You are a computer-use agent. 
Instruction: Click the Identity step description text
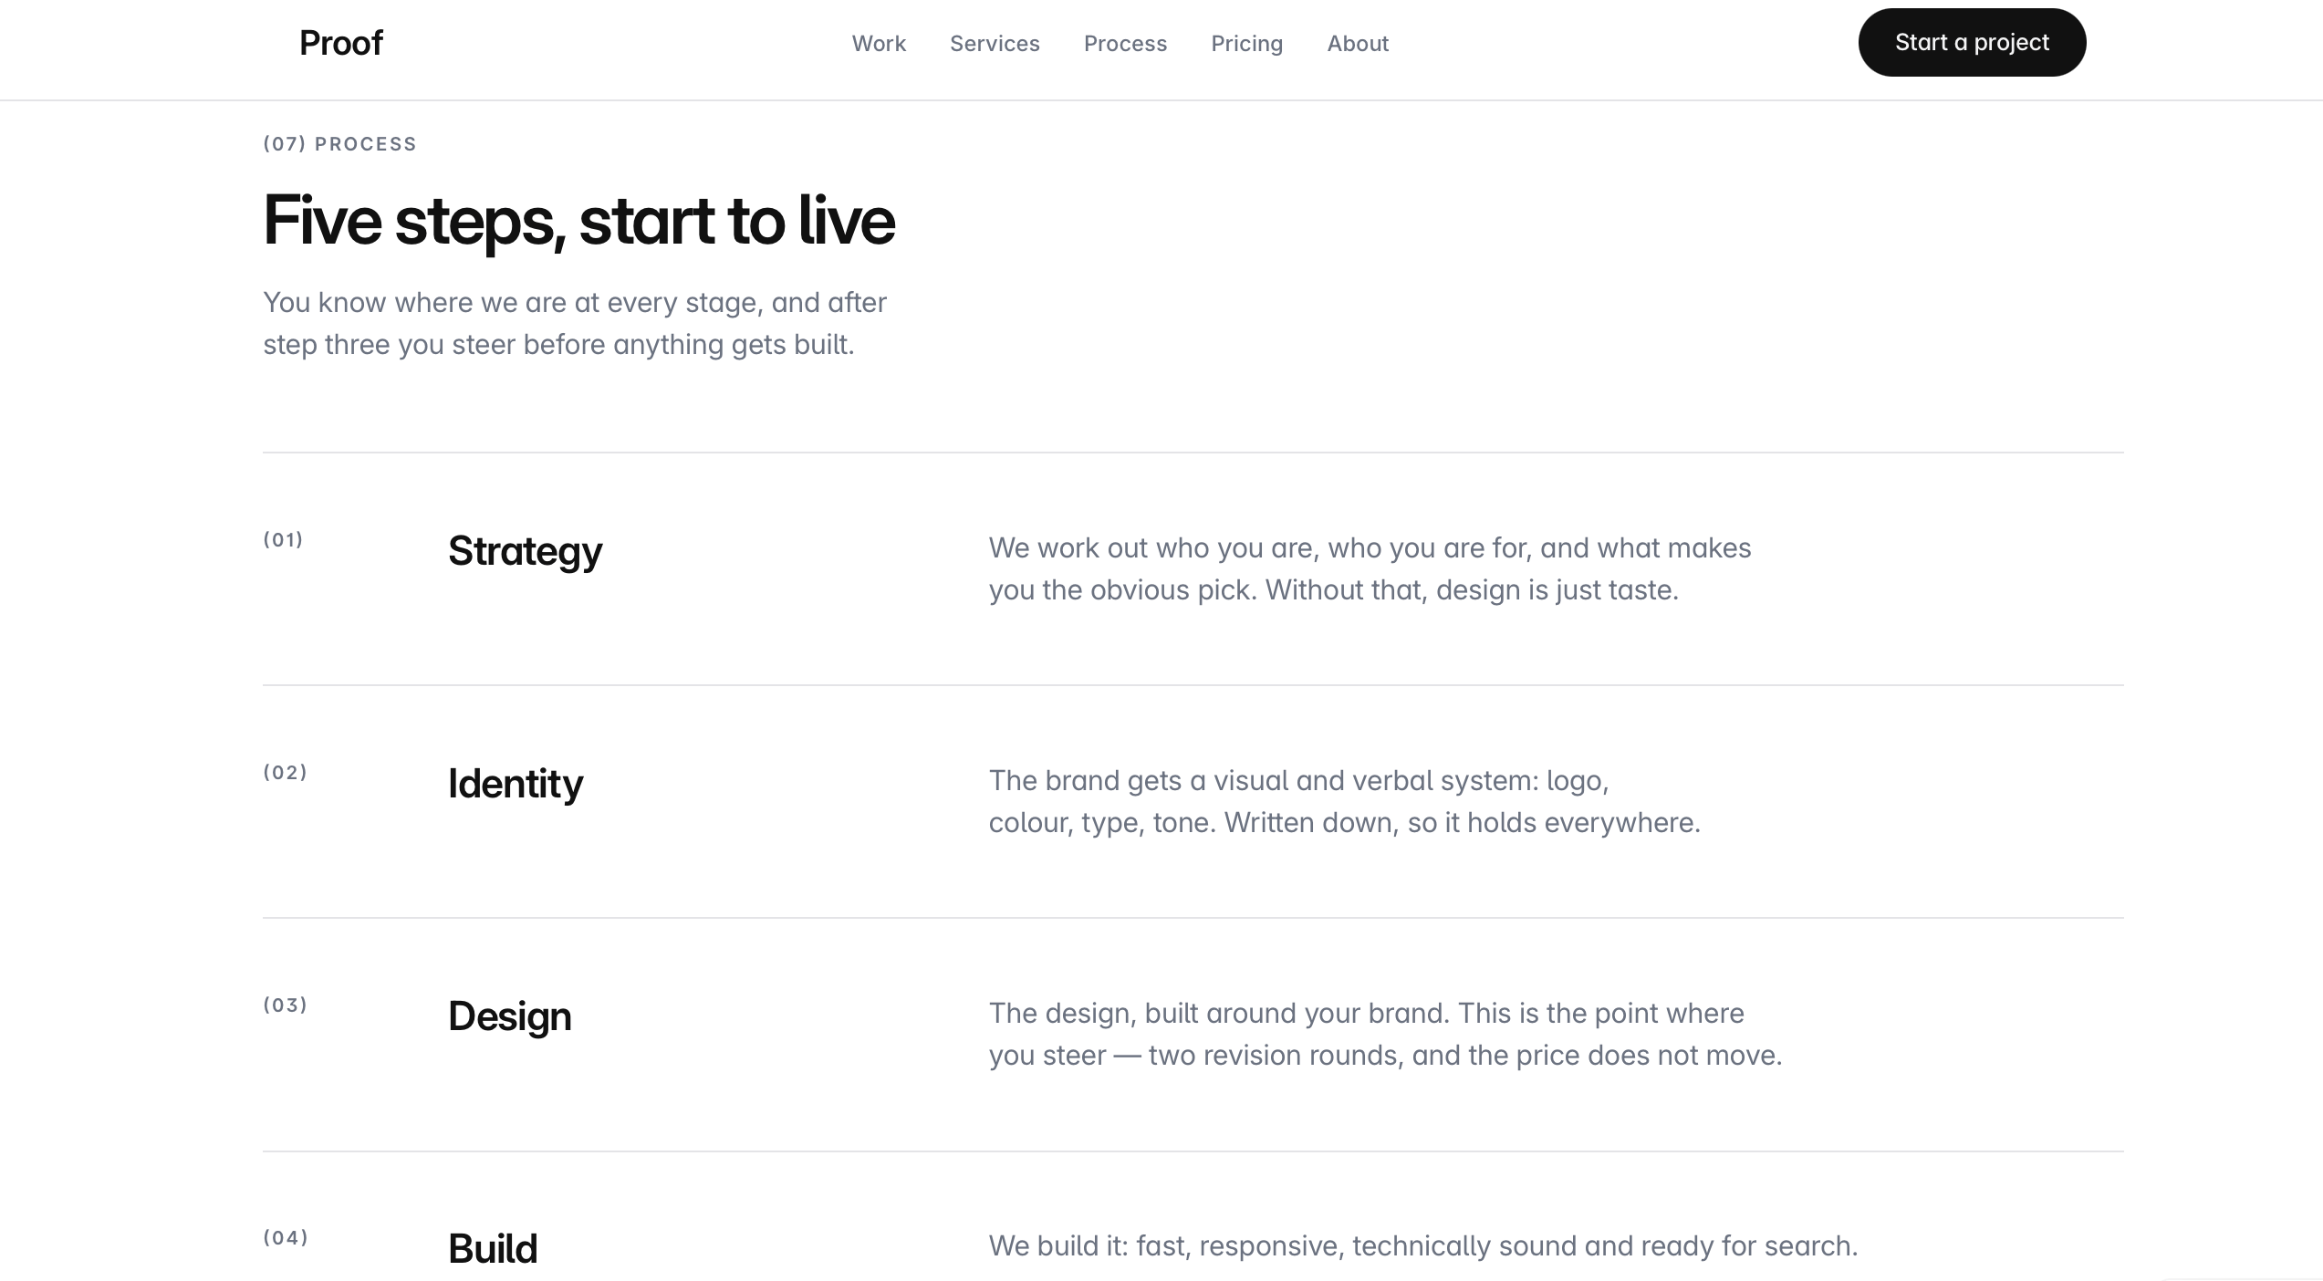[1344, 801]
